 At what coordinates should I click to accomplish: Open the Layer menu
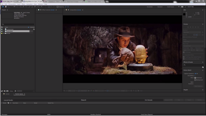(19, 4)
